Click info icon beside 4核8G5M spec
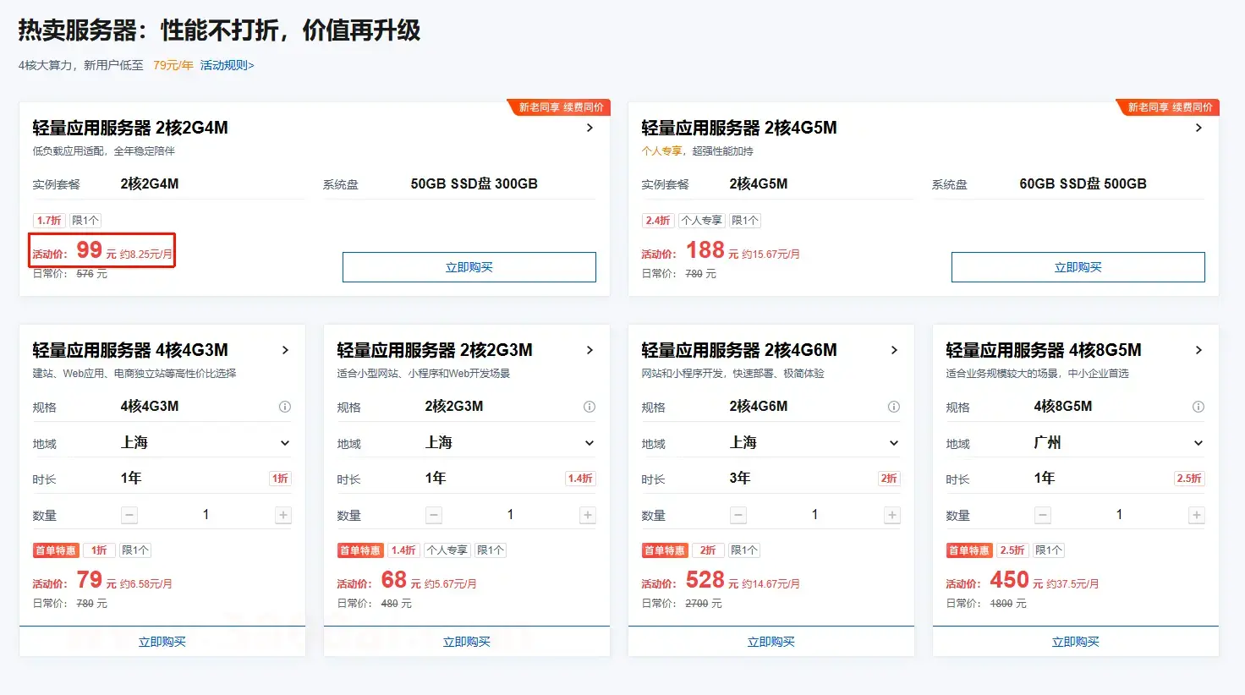 coord(1198,407)
